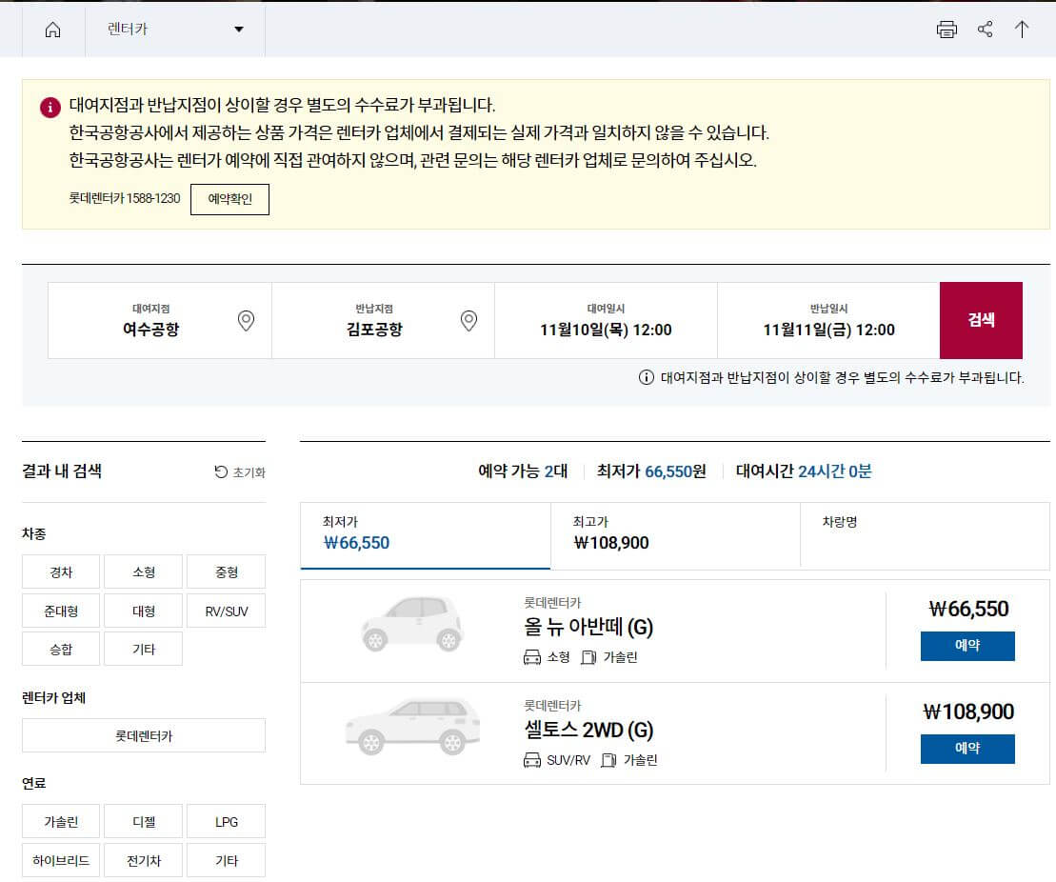This screenshot has width=1056, height=882.
Task: Open the 대여일시 date selector
Action: tap(606, 321)
